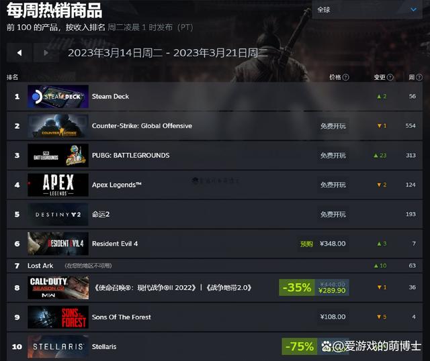Click the Resident Evil 4 cover image
The height and width of the screenshot is (361, 430).
click(58, 244)
